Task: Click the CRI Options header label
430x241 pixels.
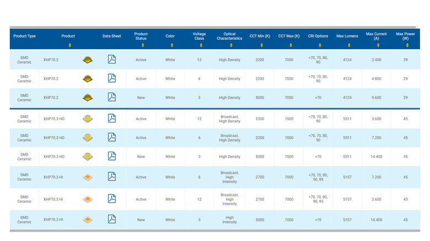Action: click(x=318, y=36)
